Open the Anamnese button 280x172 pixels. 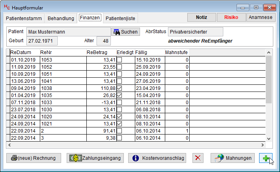tap(261, 17)
